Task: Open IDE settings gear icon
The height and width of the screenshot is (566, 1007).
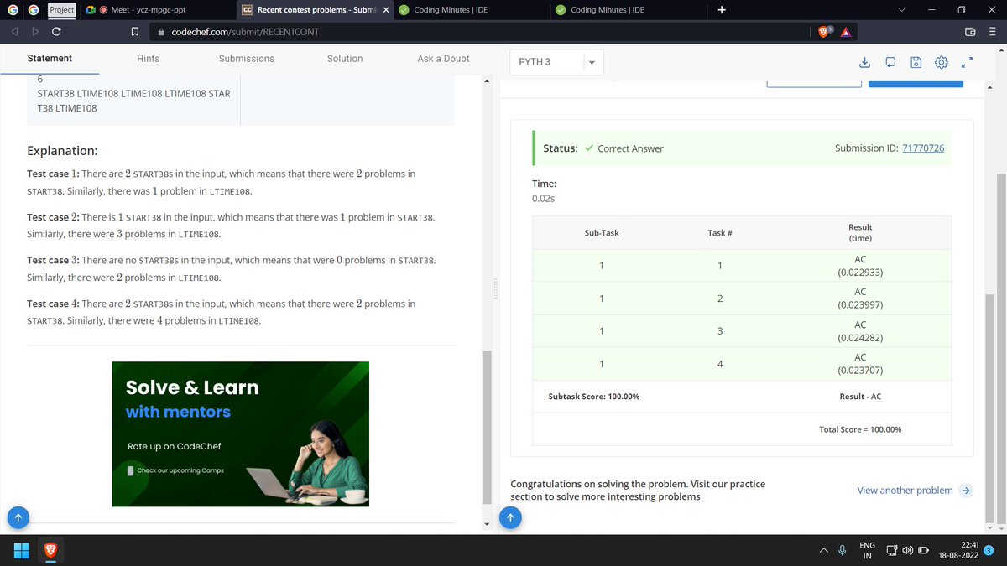Action: [942, 62]
